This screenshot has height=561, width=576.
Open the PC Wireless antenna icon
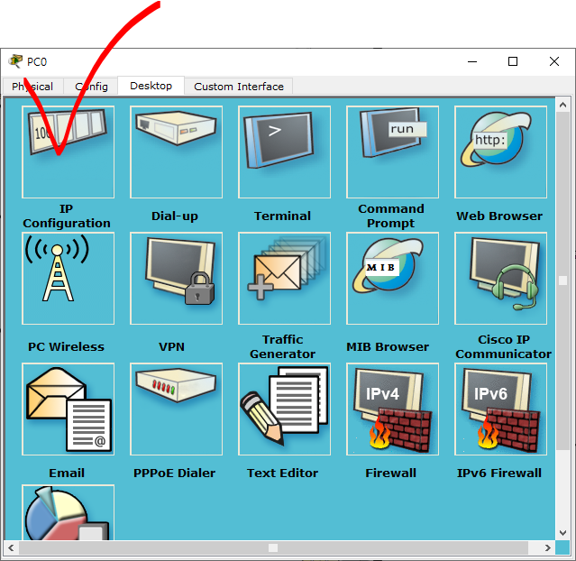coord(68,279)
